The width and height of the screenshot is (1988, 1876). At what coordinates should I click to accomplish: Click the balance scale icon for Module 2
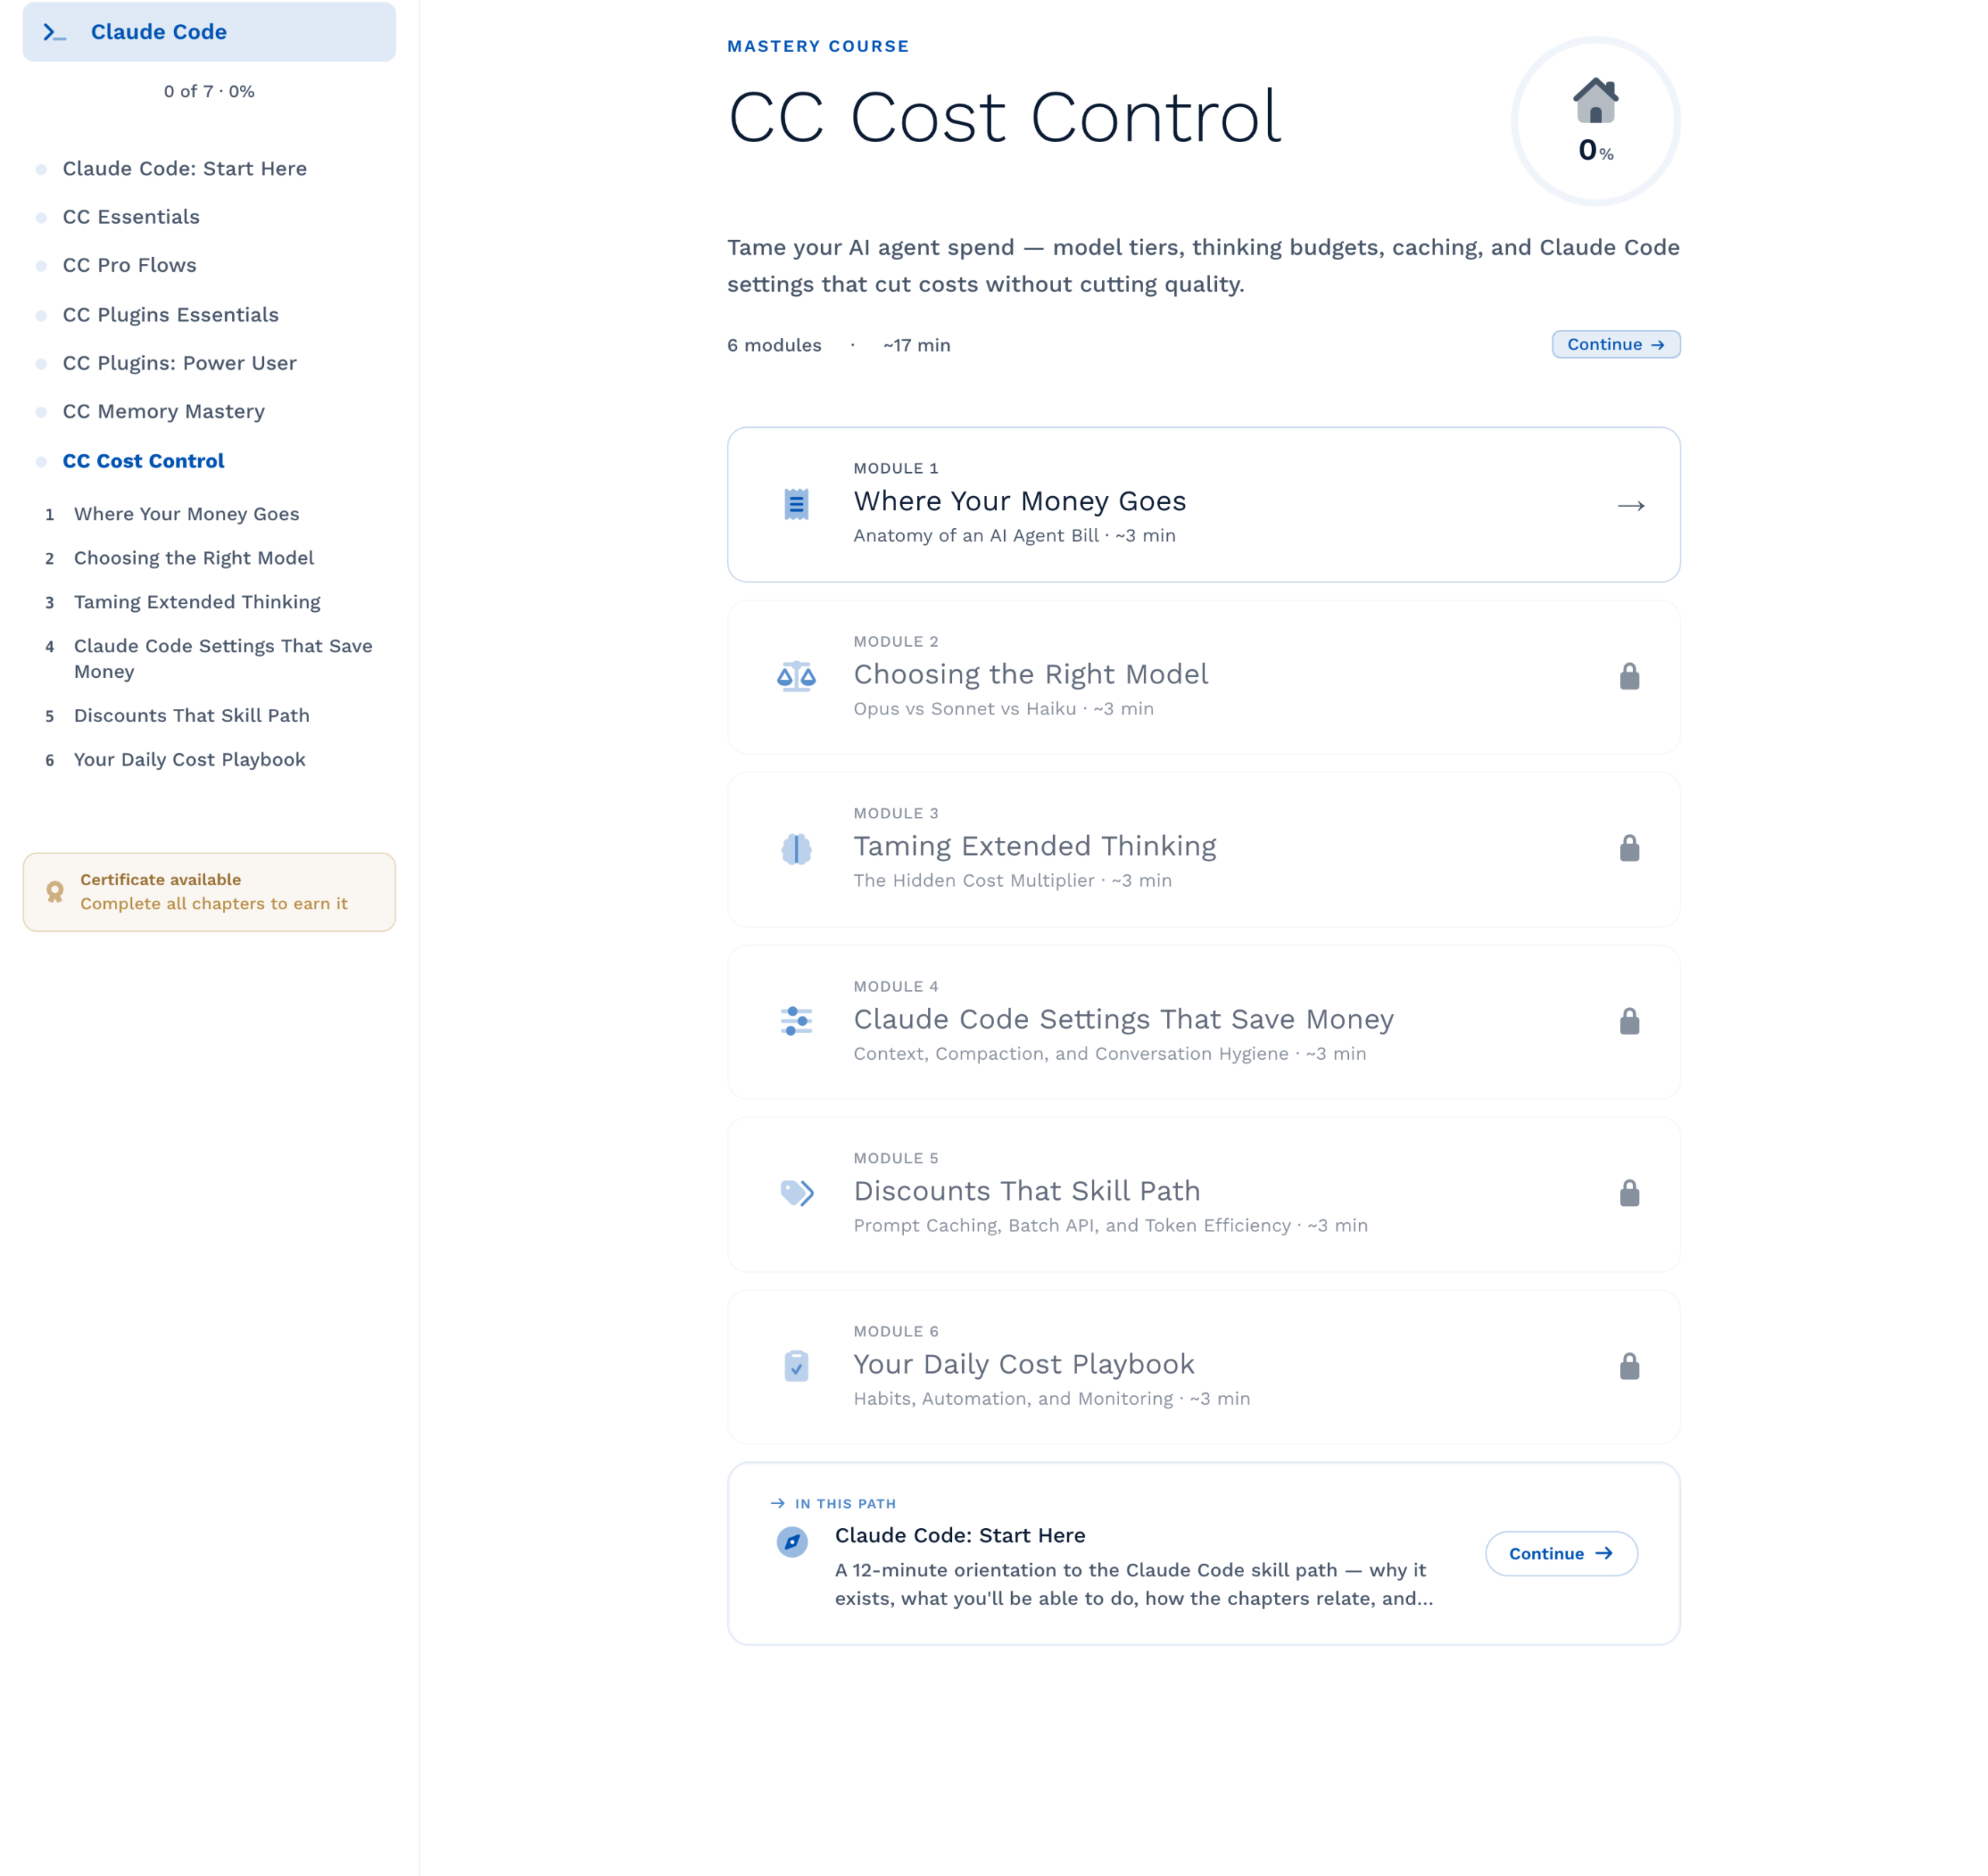(x=796, y=677)
